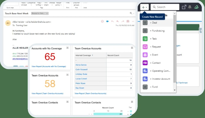Open the external link pop-out icon
This screenshot has height=118, width=205.
pyautogui.click(x=184, y=7)
